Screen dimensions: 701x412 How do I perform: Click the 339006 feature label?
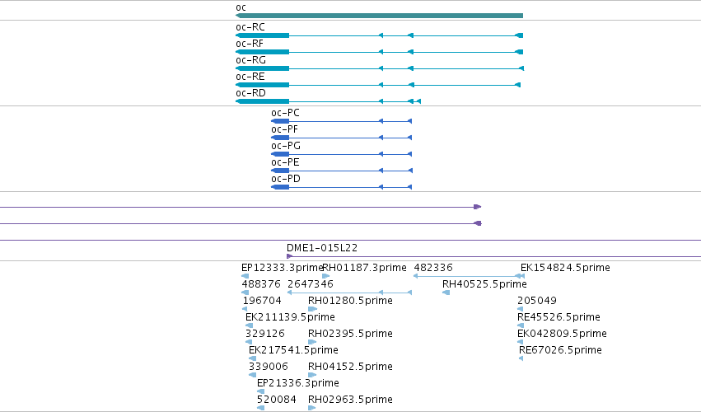[269, 368]
